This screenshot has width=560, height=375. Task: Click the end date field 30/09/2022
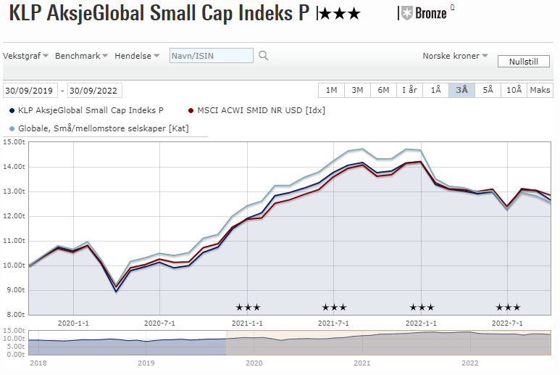[95, 91]
